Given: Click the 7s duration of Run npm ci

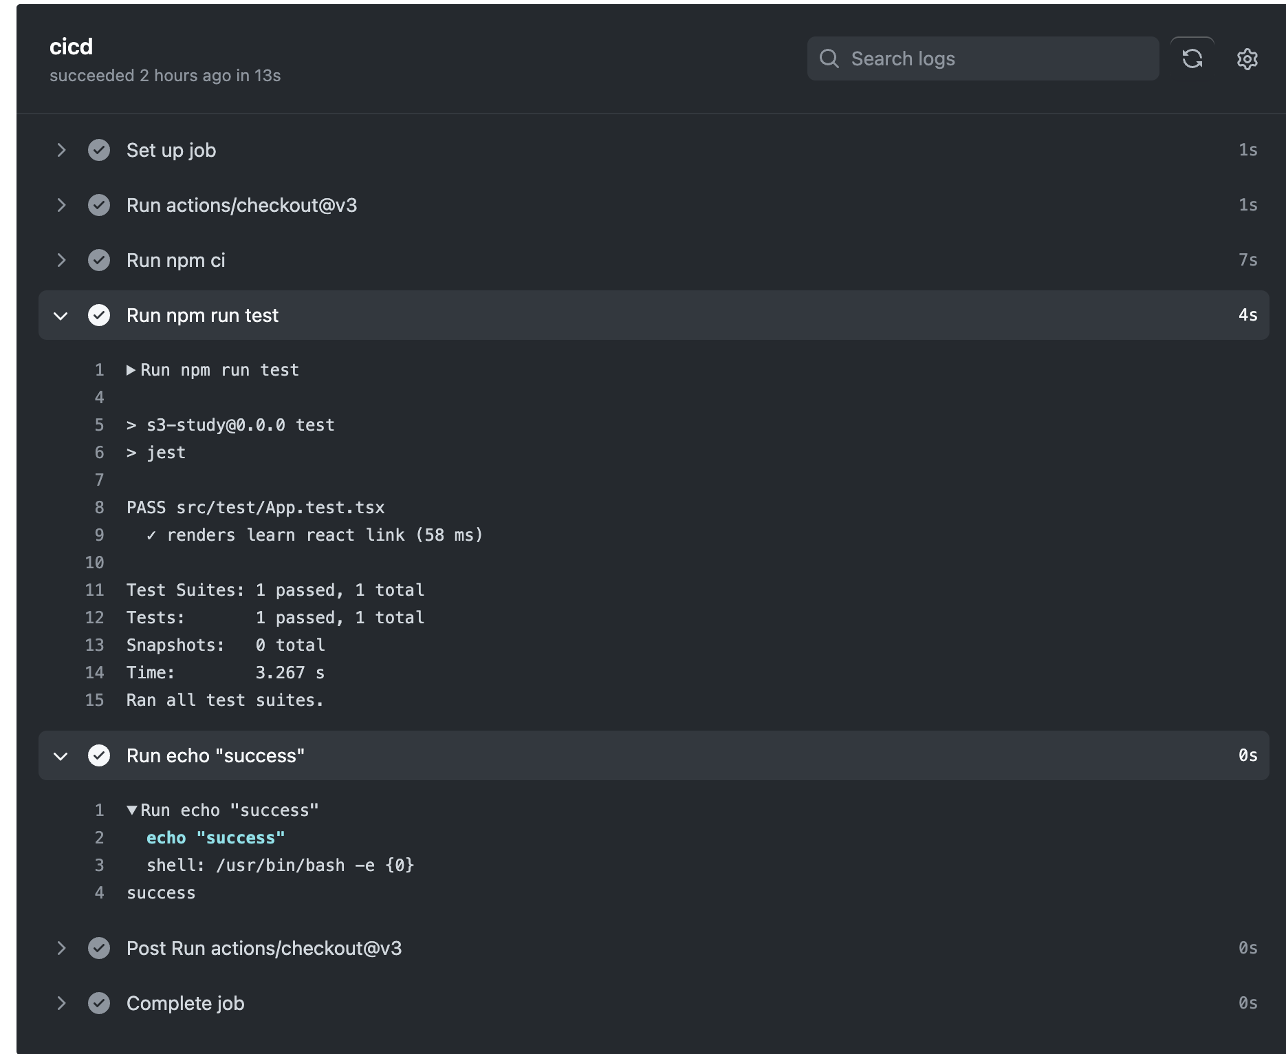Looking at the screenshot, I should pos(1247,260).
